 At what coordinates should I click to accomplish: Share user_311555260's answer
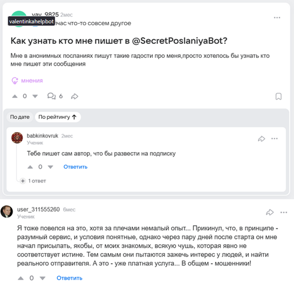point(270,212)
